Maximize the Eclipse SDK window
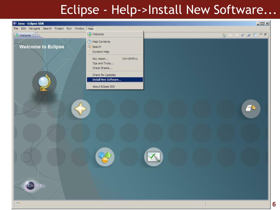 (262, 24)
